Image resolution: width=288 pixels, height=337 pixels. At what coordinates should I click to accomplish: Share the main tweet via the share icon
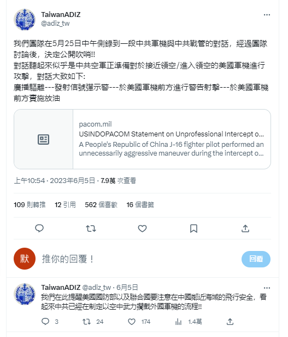coord(245,229)
